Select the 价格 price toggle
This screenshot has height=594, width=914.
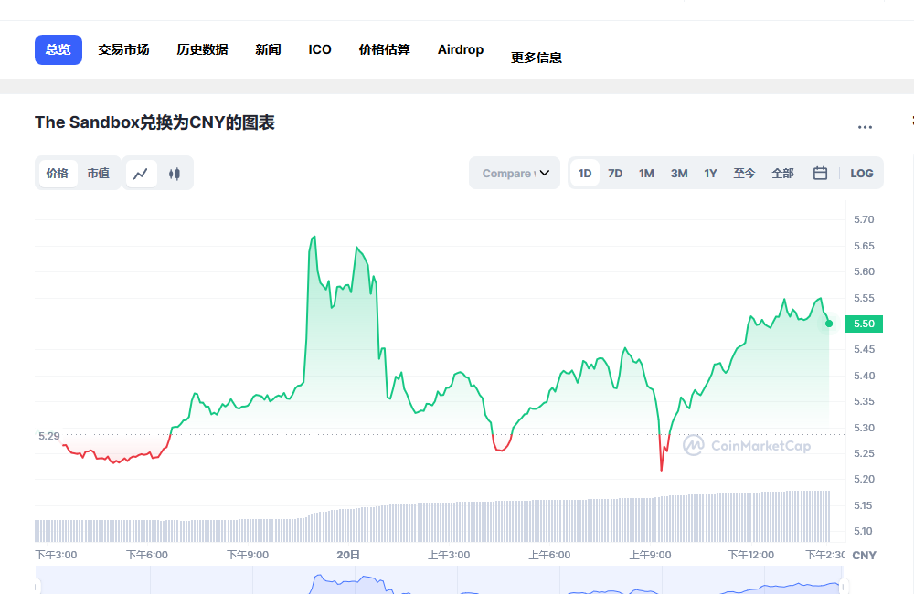(57, 174)
